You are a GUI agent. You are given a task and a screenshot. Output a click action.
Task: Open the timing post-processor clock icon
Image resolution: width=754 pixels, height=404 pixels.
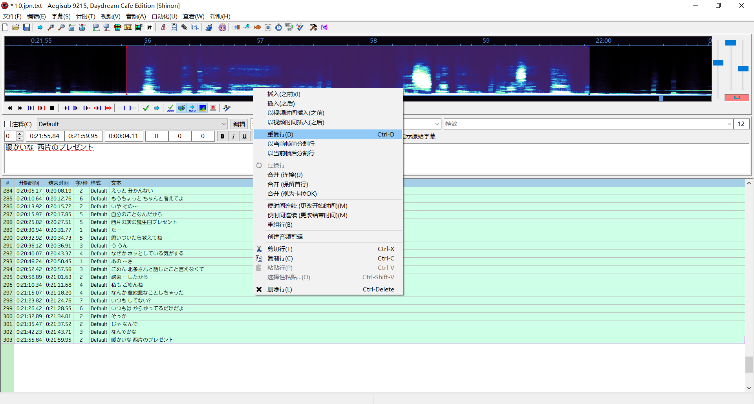(x=278, y=27)
